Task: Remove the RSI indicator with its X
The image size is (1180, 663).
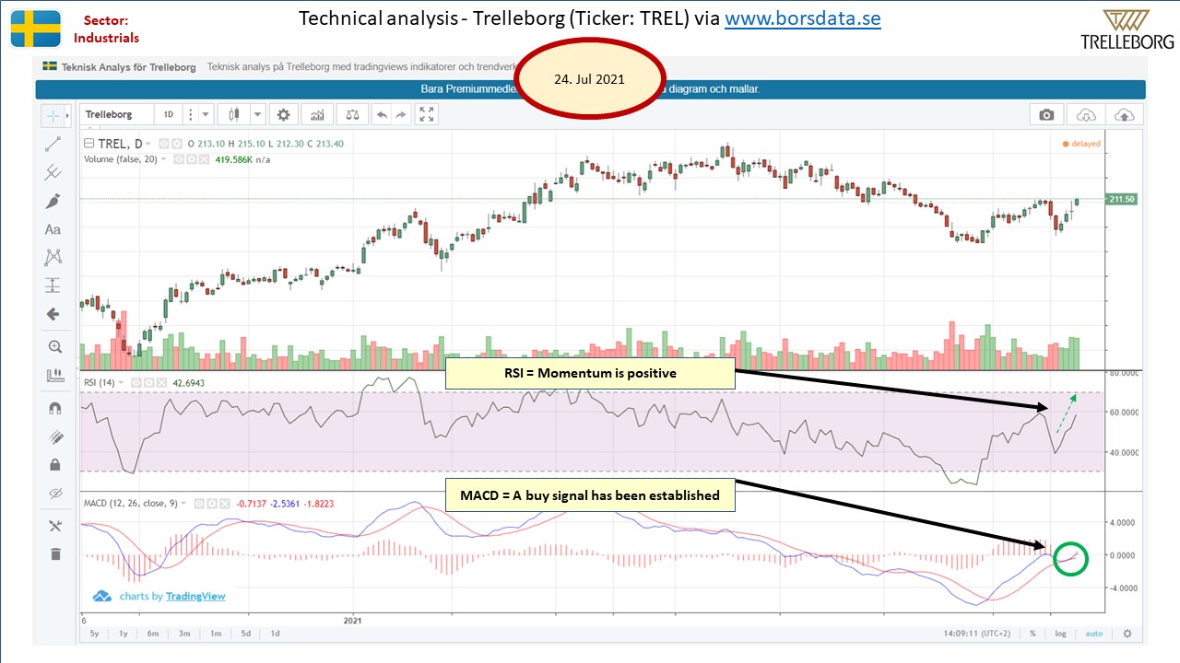Action: 161,382
